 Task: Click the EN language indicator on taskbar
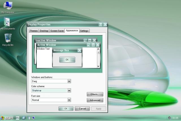(18, 118)
